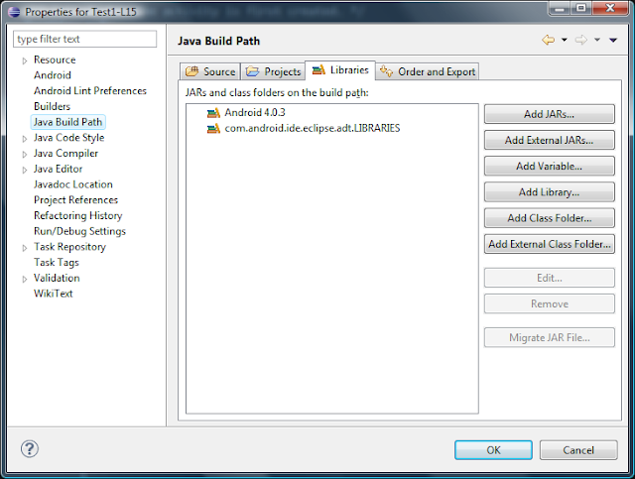This screenshot has height=479, width=635.
Task: Click the Add Class Folder... button
Action: pyautogui.click(x=549, y=218)
